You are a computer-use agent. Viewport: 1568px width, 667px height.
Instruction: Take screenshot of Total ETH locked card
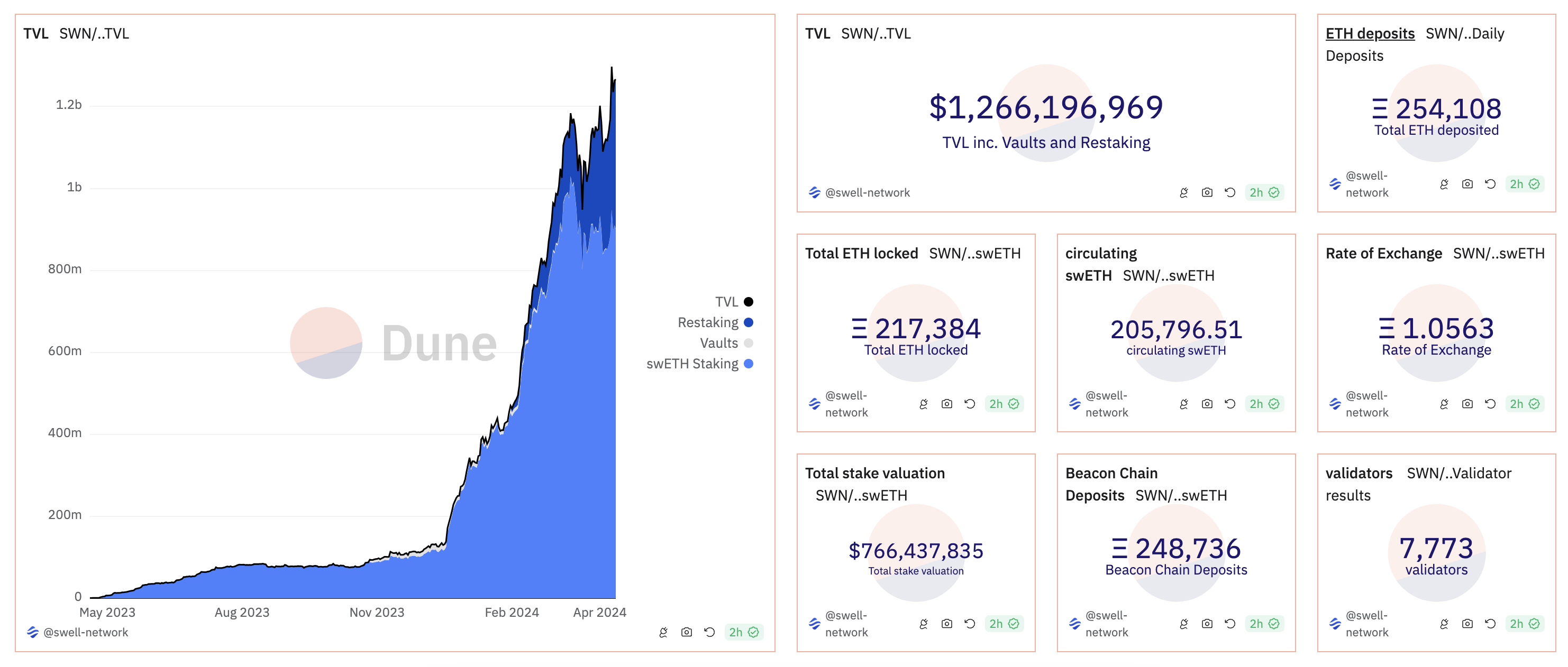coord(946,404)
